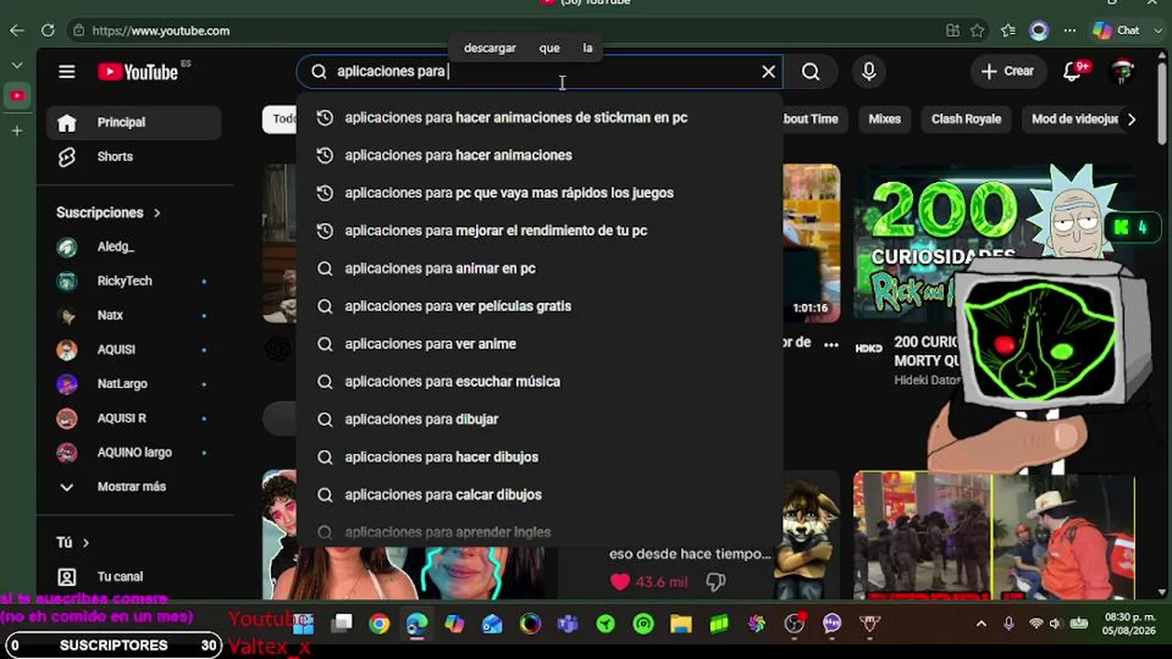Open the browser three-dot settings menu
This screenshot has width=1172, height=659.
click(x=1069, y=30)
